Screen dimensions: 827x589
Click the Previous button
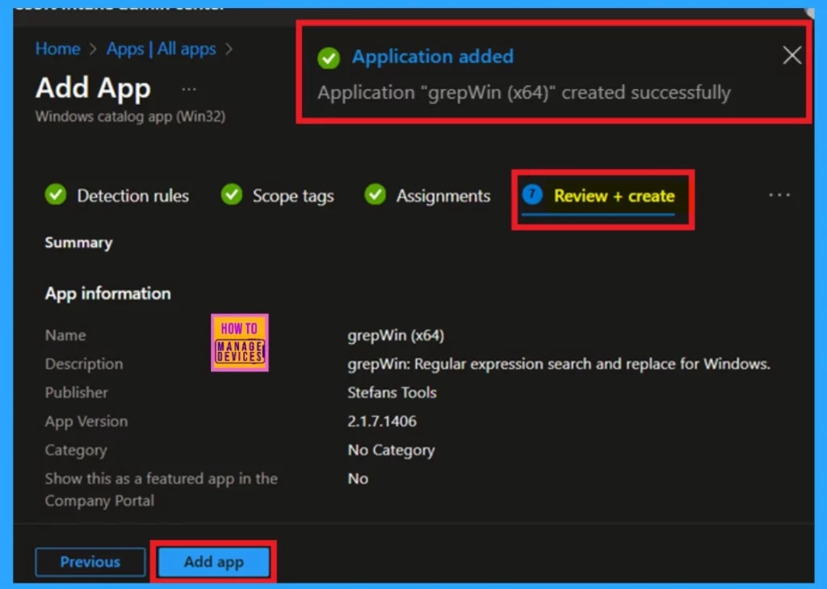pos(90,562)
